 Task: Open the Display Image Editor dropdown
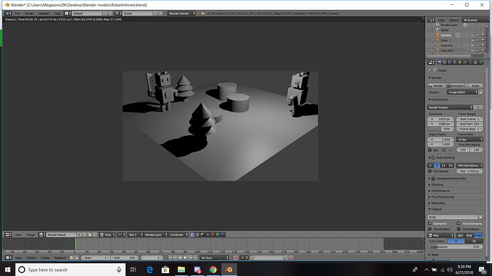click(x=462, y=92)
